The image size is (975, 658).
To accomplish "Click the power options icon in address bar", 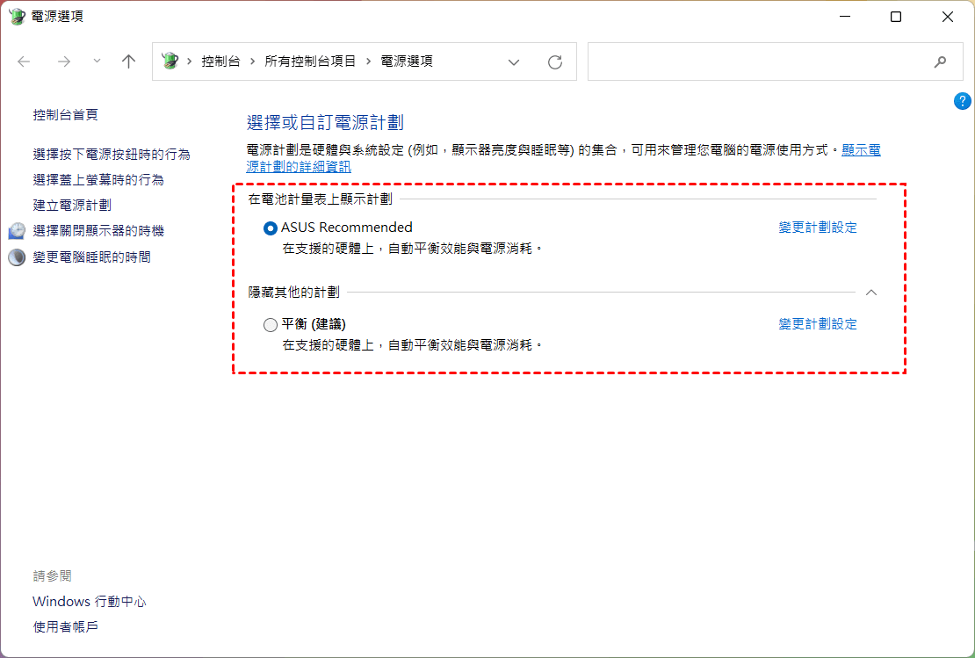I will (x=170, y=61).
